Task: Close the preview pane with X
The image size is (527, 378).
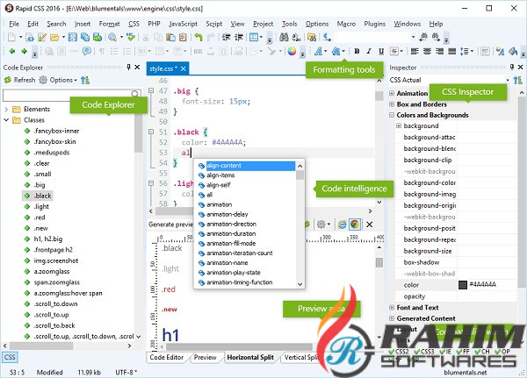Action: pos(370,225)
